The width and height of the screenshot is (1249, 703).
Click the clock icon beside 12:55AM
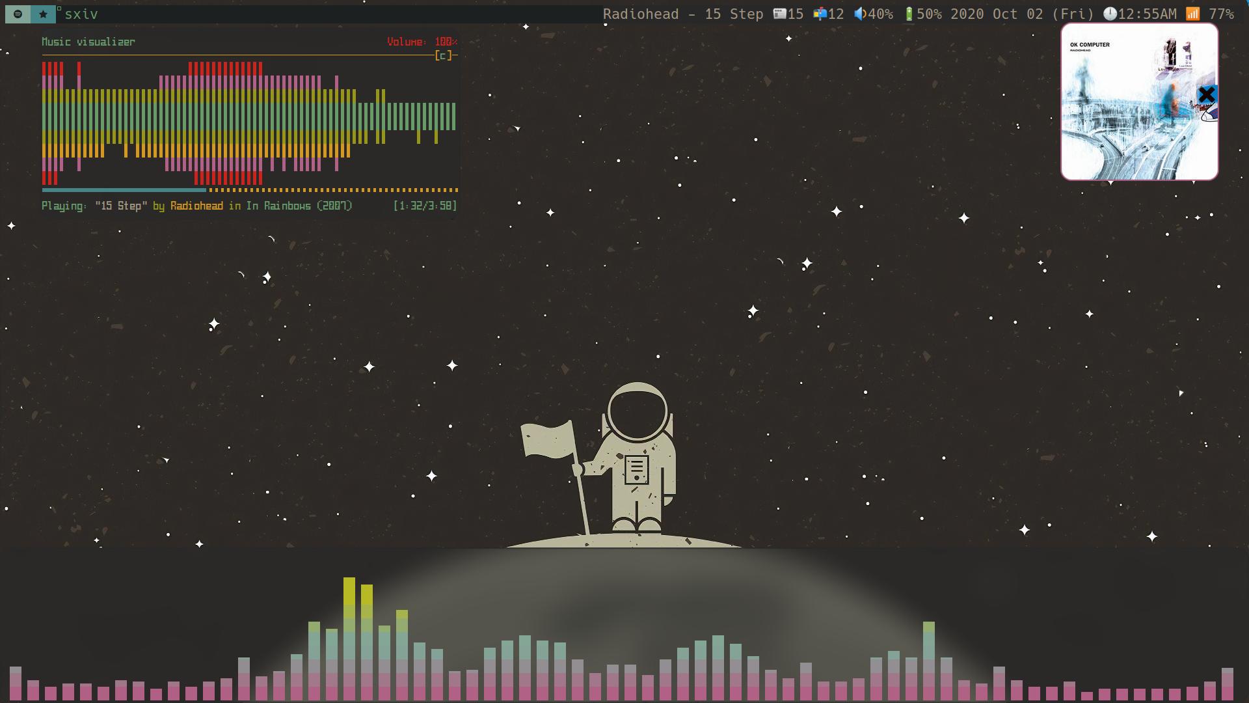[1110, 14]
